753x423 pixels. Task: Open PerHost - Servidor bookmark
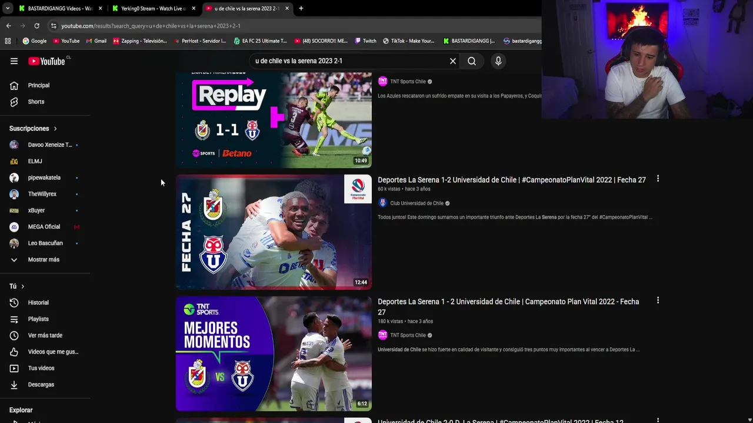pyautogui.click(x=199, y=41)
